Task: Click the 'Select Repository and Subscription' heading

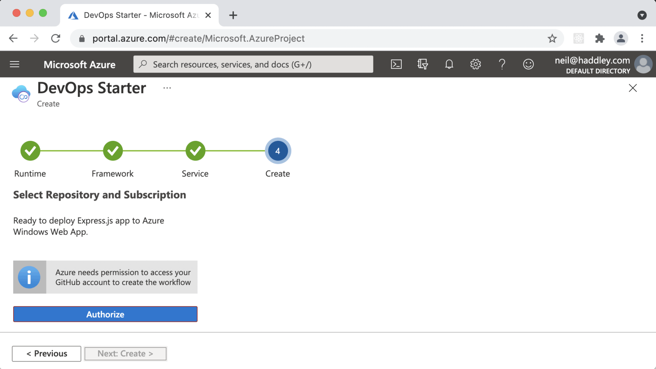Action: click(x=100, y=195)
